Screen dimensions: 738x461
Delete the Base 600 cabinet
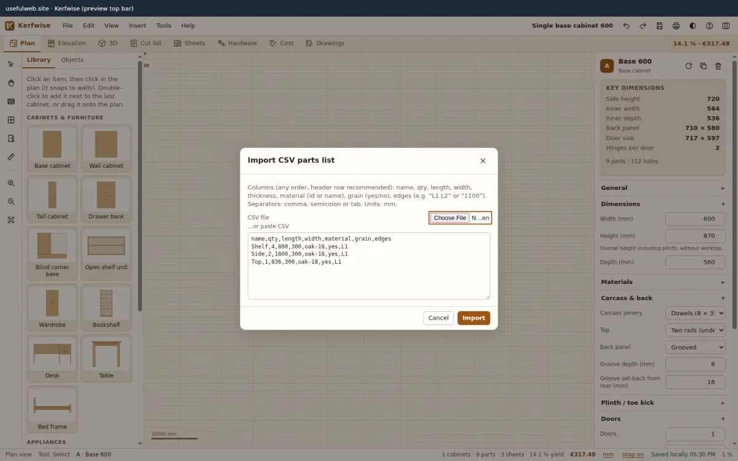pos(718,66)
